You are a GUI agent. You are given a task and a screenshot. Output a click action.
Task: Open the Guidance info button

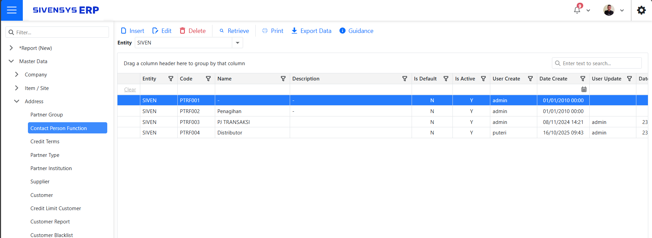coord(356,31)
